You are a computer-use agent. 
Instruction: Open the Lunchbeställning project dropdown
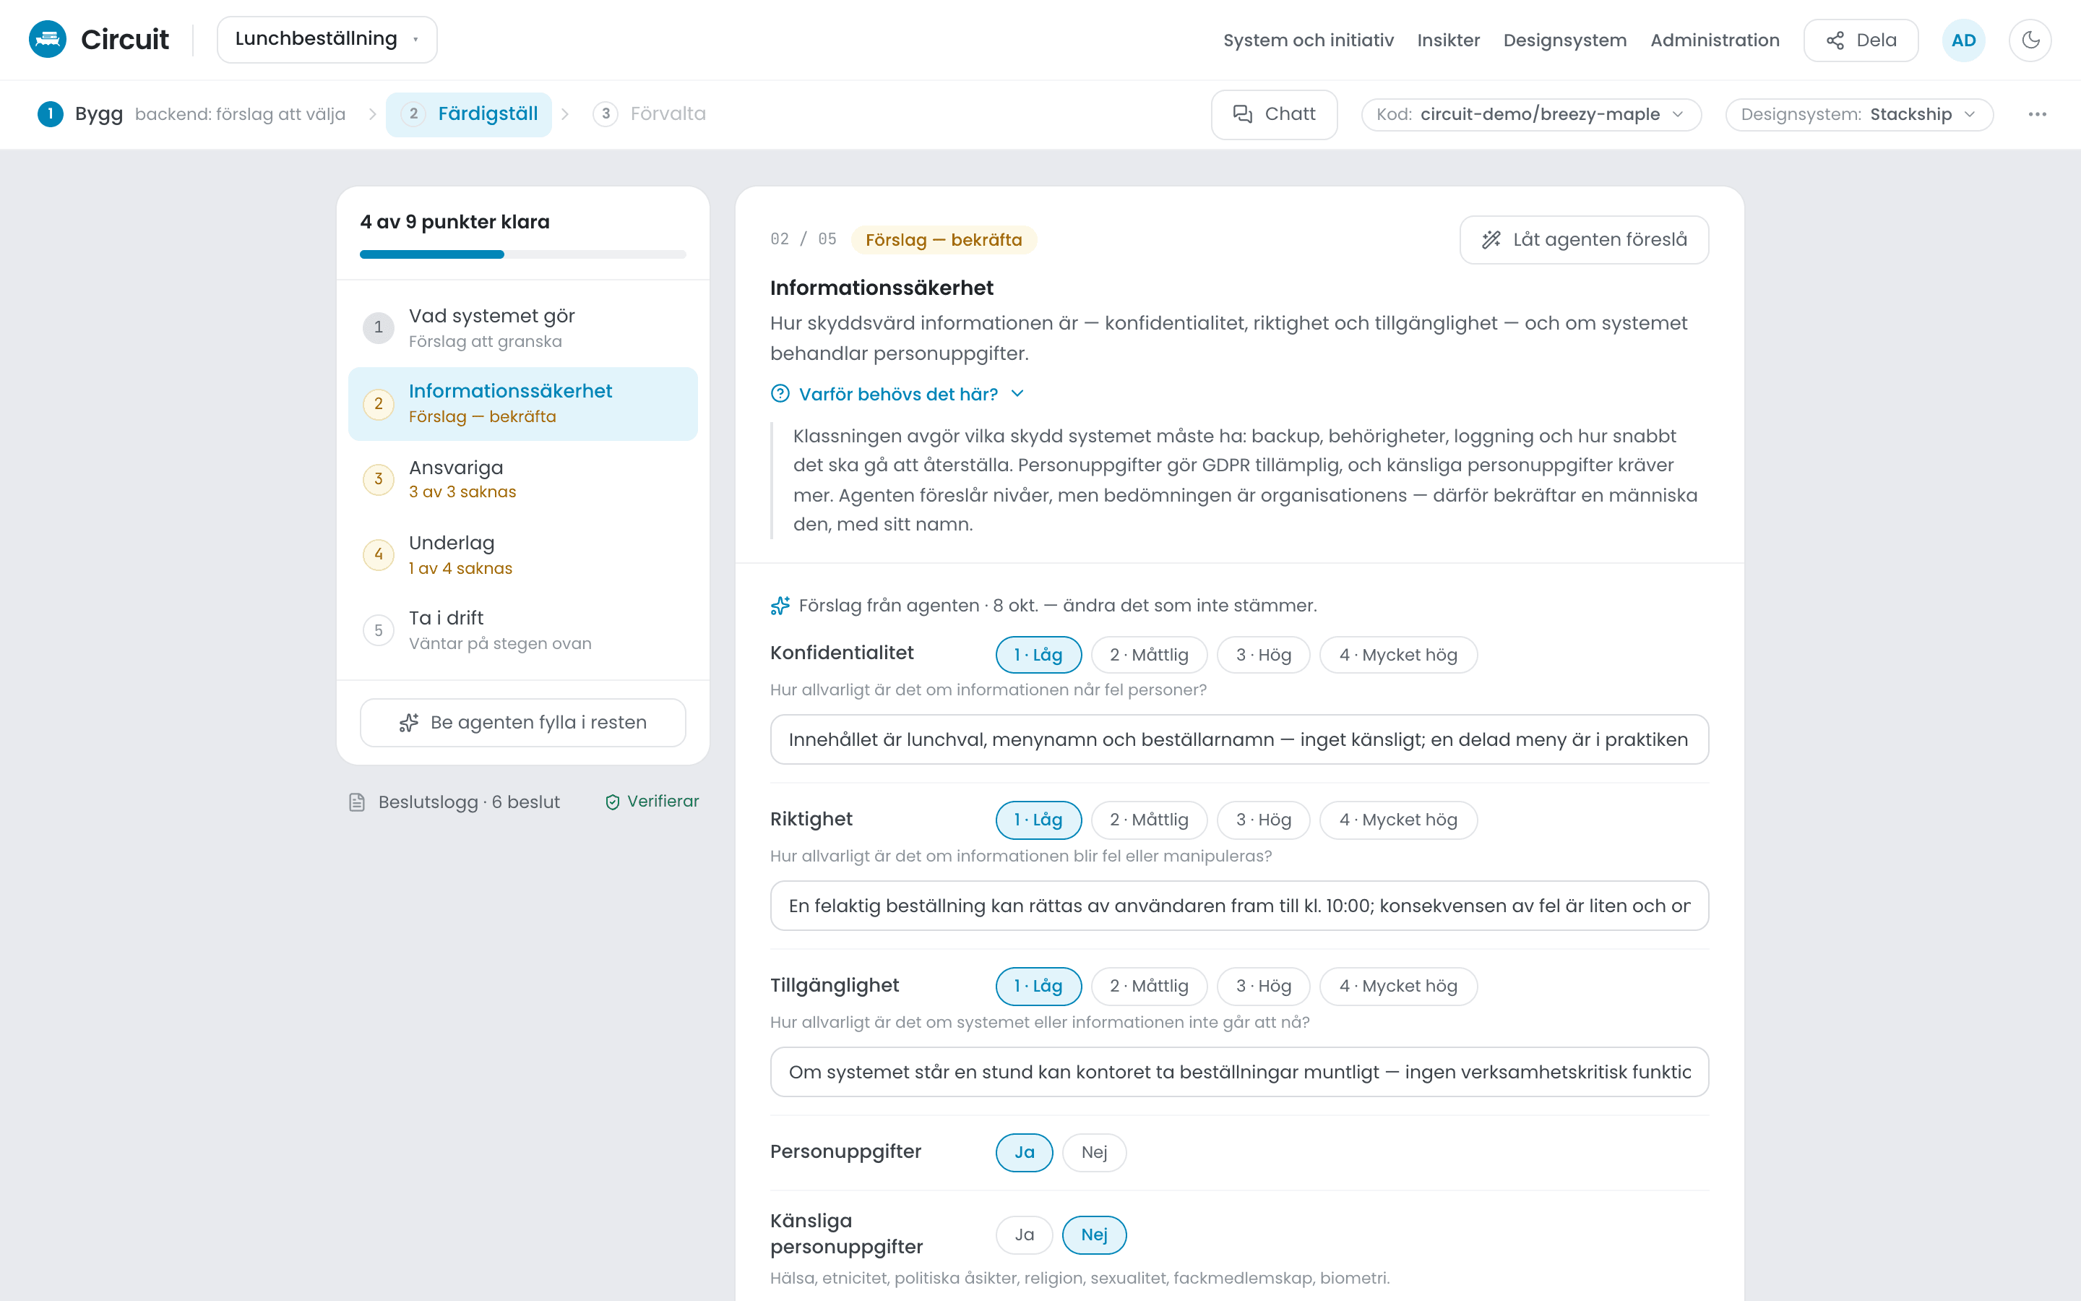point(327,40)
